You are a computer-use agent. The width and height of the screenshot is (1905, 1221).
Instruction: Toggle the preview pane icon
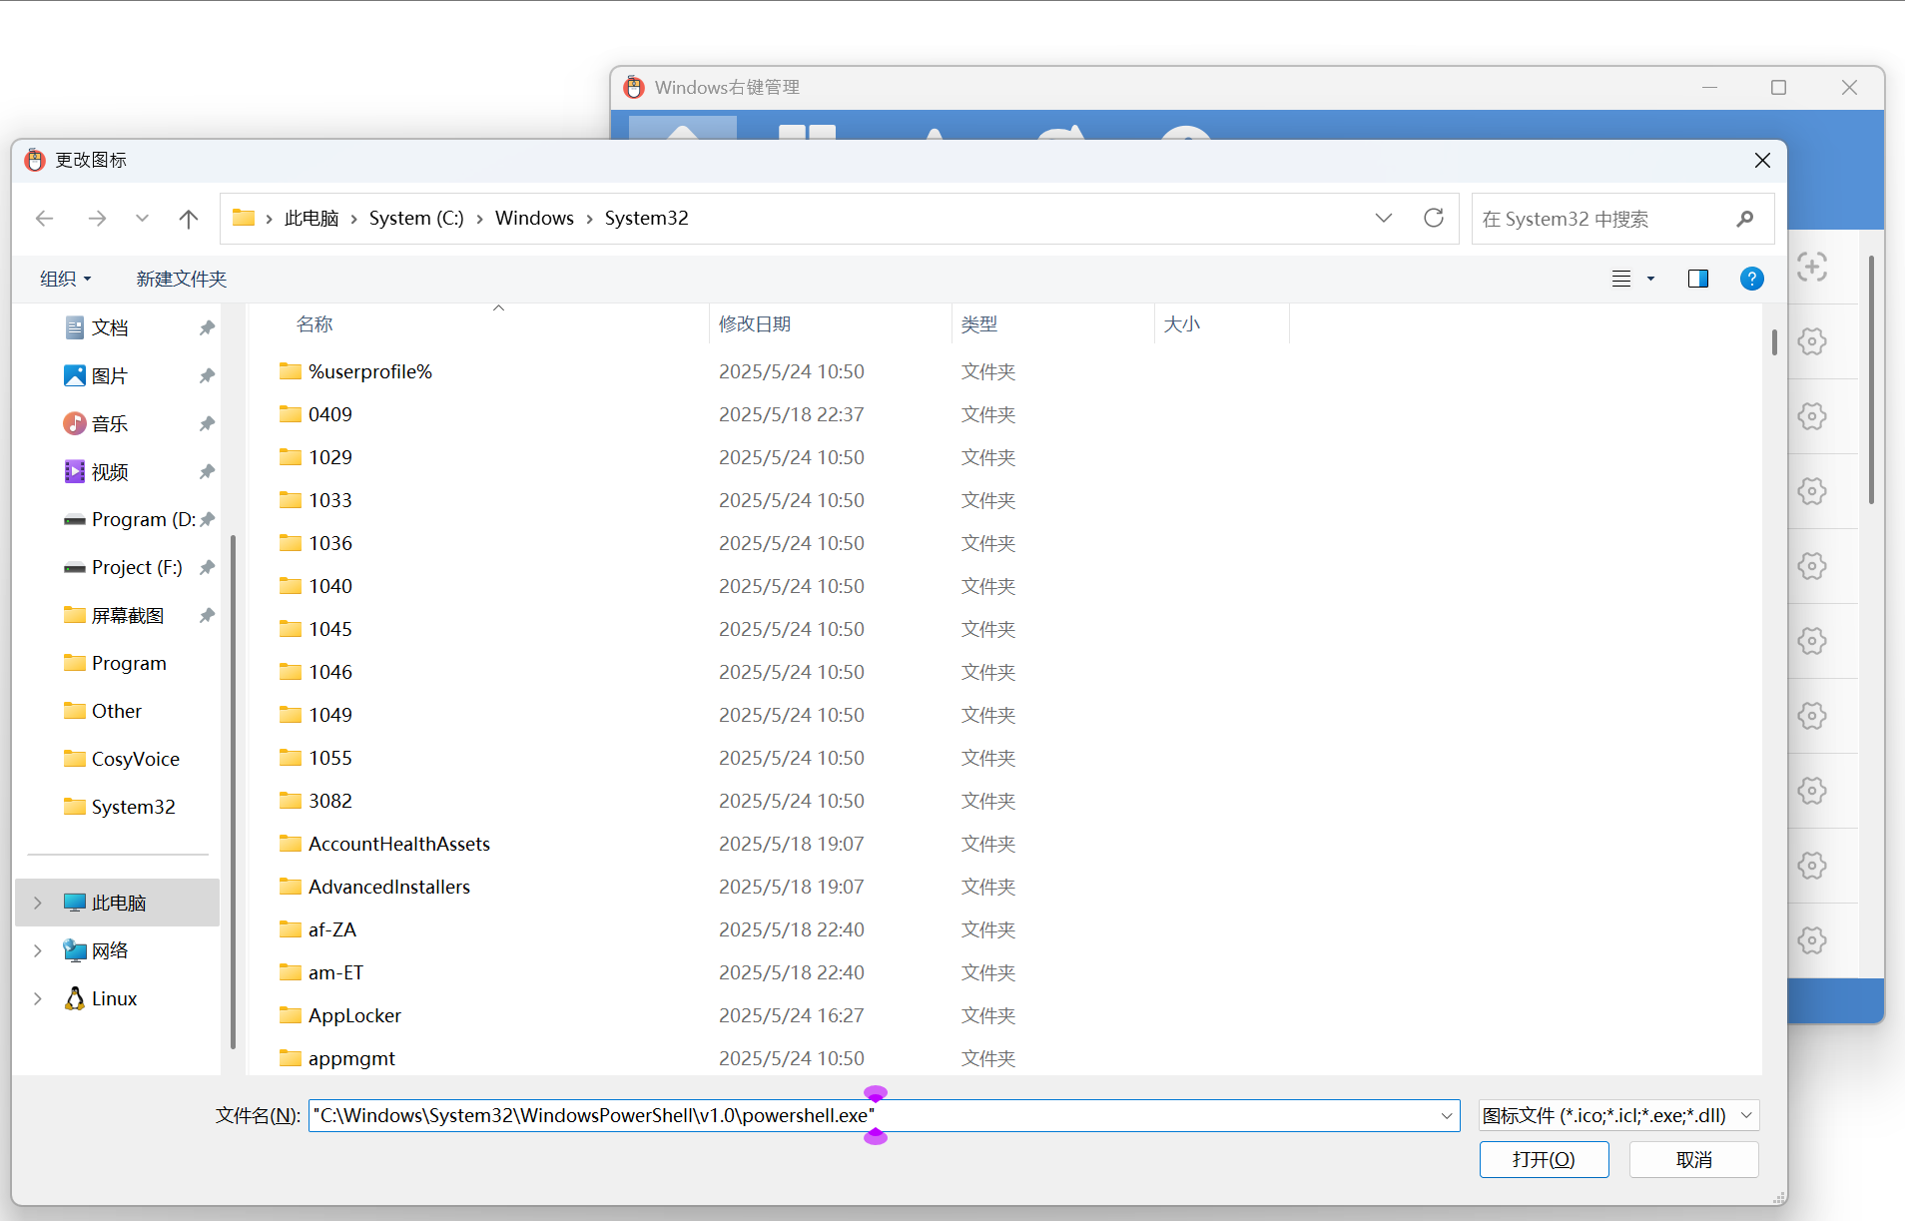1697,279
